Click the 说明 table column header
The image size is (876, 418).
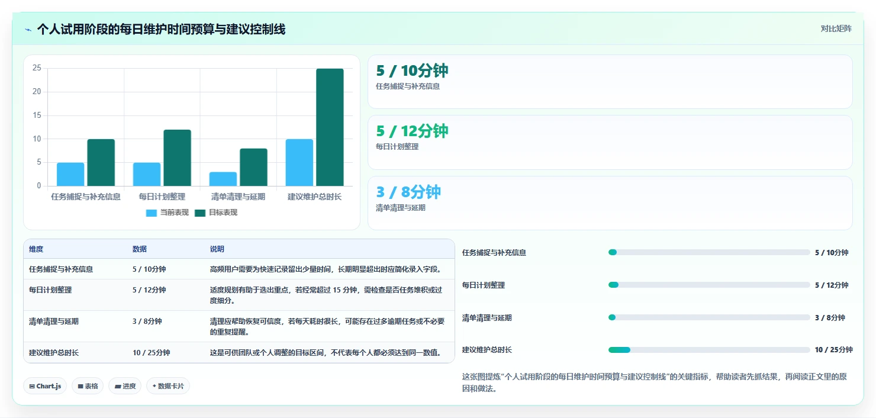coord(217,249)
